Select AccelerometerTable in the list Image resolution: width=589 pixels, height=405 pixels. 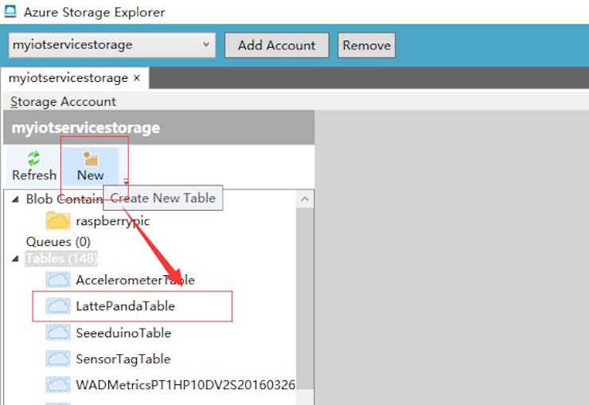pyautogui.click(x=135, y=280)
